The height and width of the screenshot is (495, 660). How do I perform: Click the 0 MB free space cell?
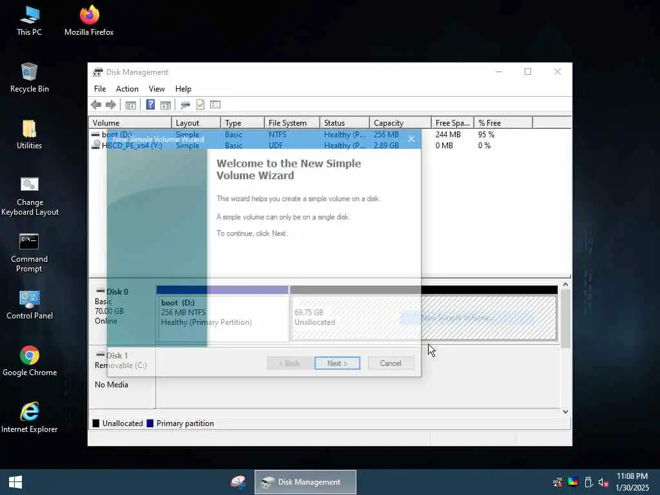(444, 146)
